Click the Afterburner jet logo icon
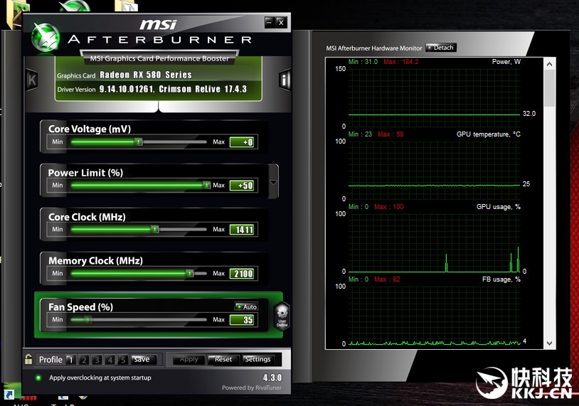579x406 pixels. tap(47, 38)
